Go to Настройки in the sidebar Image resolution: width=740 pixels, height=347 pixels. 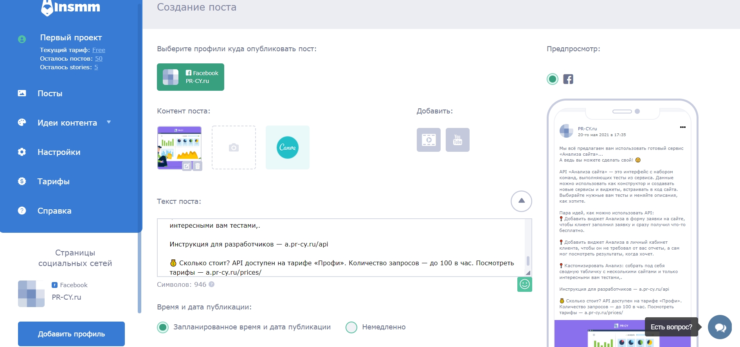click(59, 152)
